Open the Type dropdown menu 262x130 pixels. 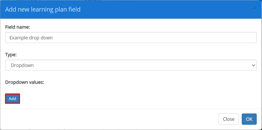[x=131, y=65]
